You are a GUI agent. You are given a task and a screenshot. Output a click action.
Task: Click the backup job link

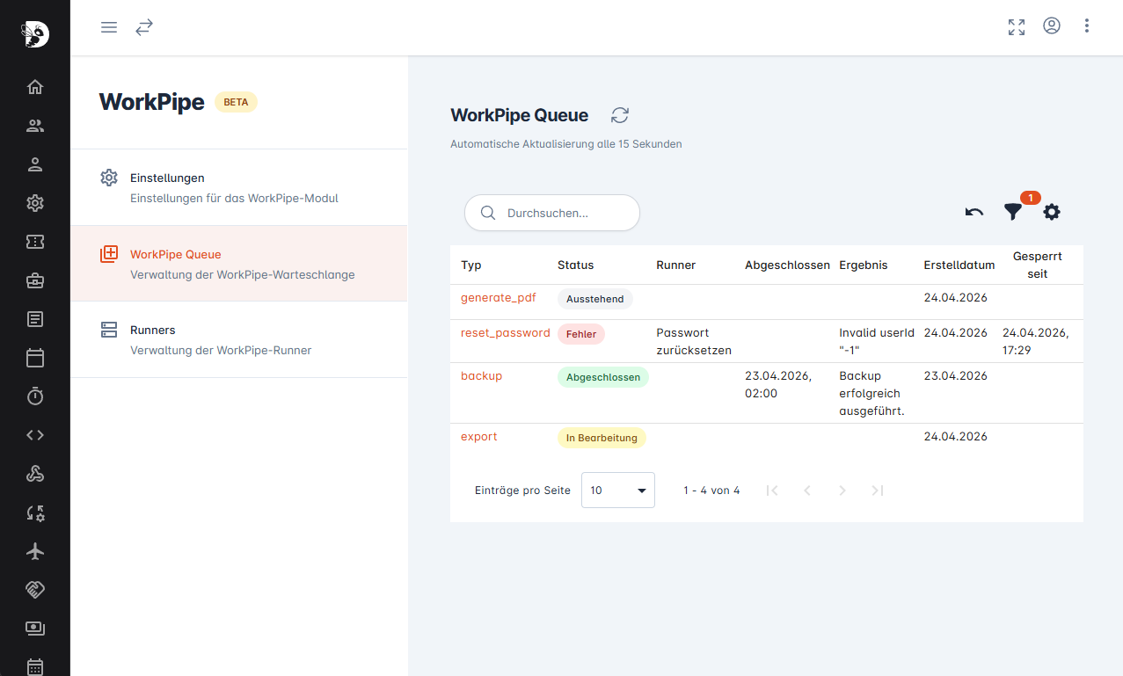[481, 376]
